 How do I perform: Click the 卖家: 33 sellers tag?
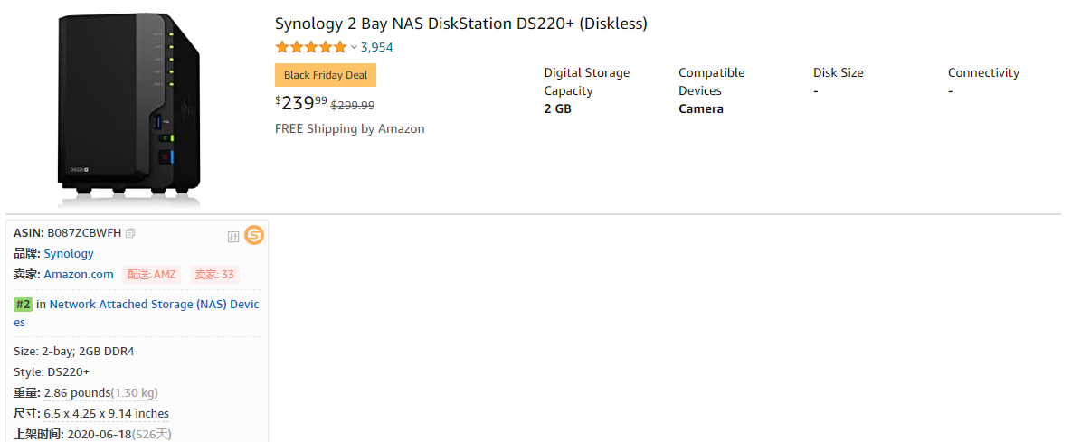(x=214, y=275)
